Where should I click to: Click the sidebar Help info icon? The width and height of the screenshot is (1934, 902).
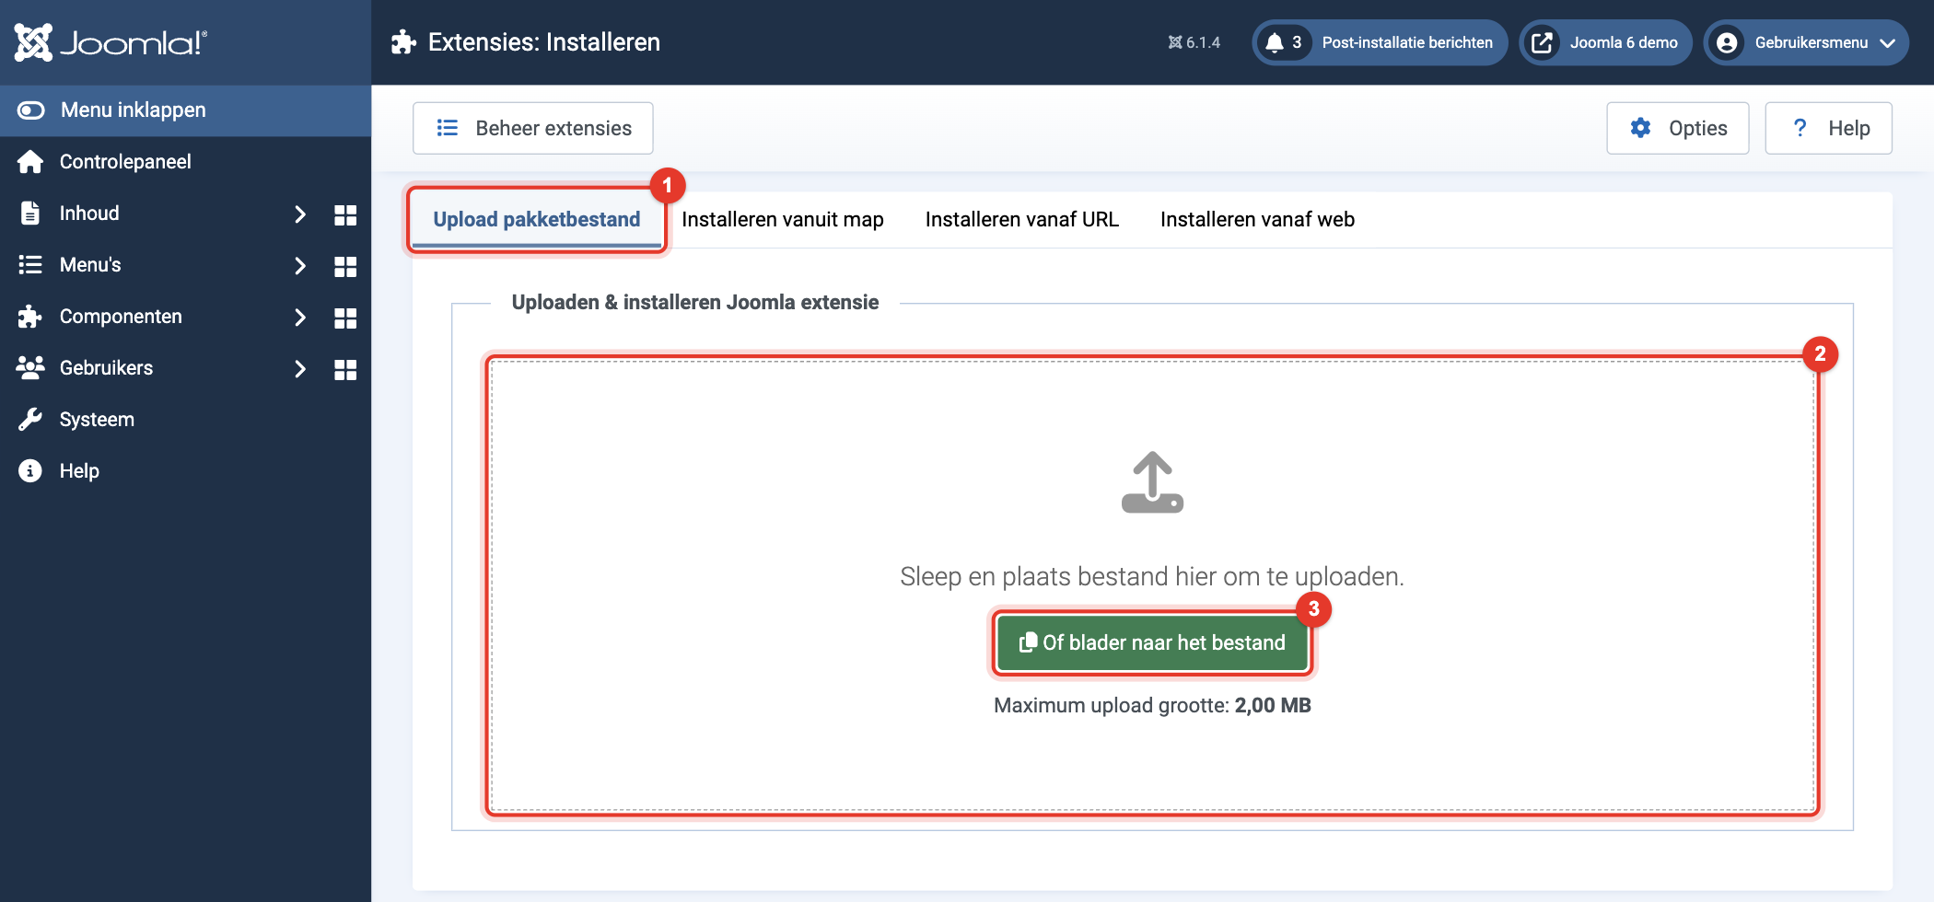[30, 471]
